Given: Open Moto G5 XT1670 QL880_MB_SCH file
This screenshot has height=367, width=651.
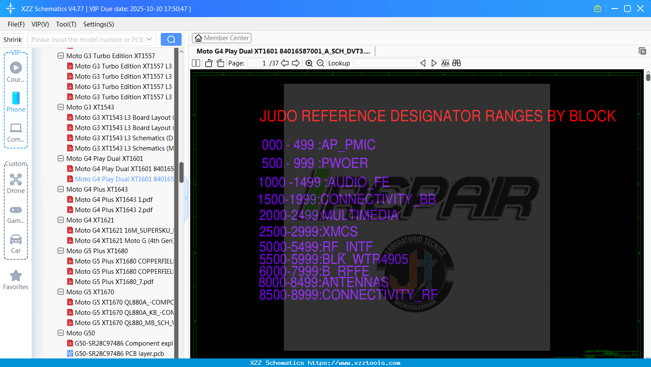Looking at the screenshot, I should (124, 323).
